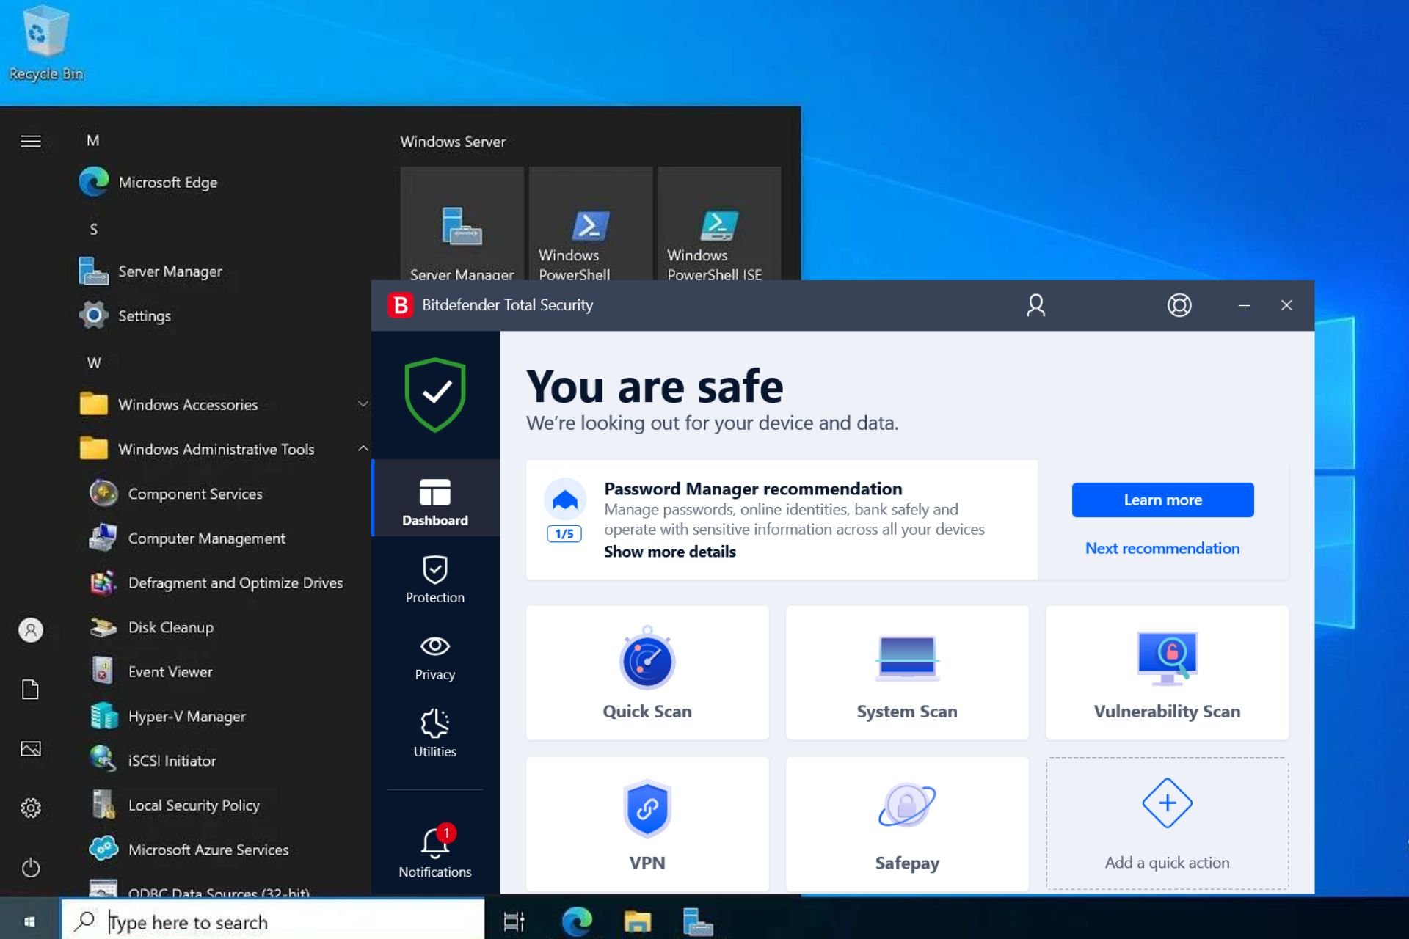Click Add a quick action tile
Image resolution: width=1409 pixels, height=939 pixels.
(1167, 824)
